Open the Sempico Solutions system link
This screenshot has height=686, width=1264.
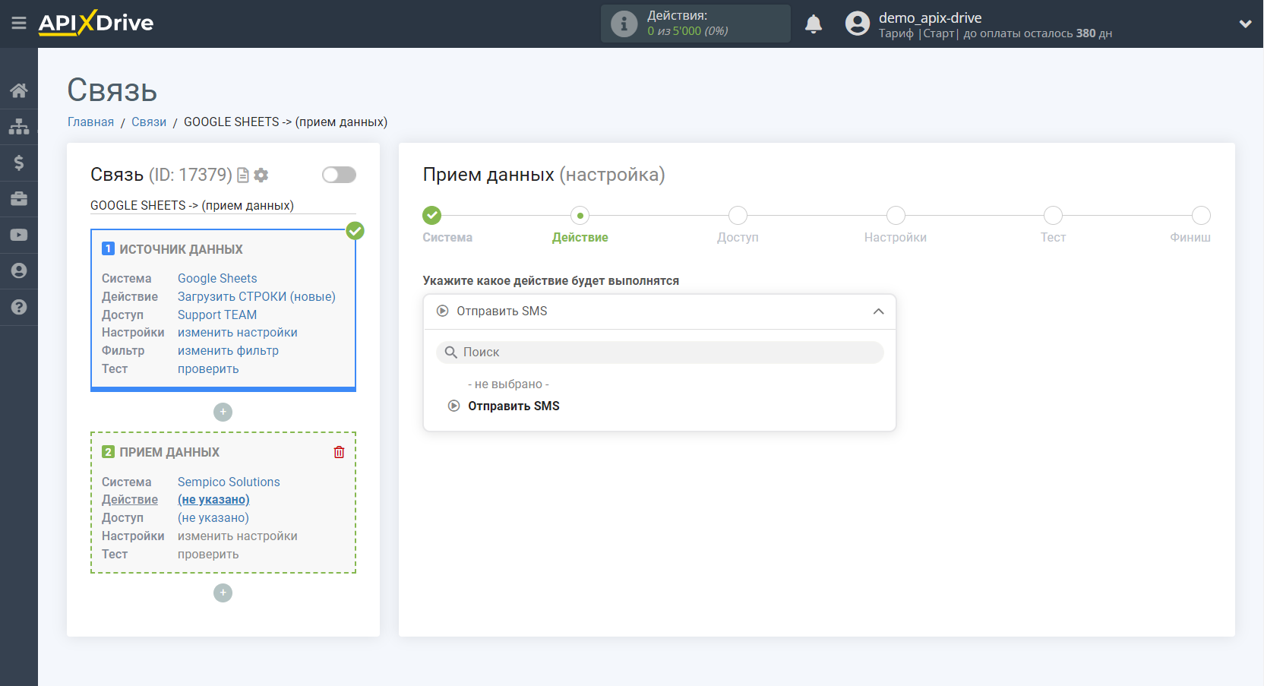tap(229, 482)
